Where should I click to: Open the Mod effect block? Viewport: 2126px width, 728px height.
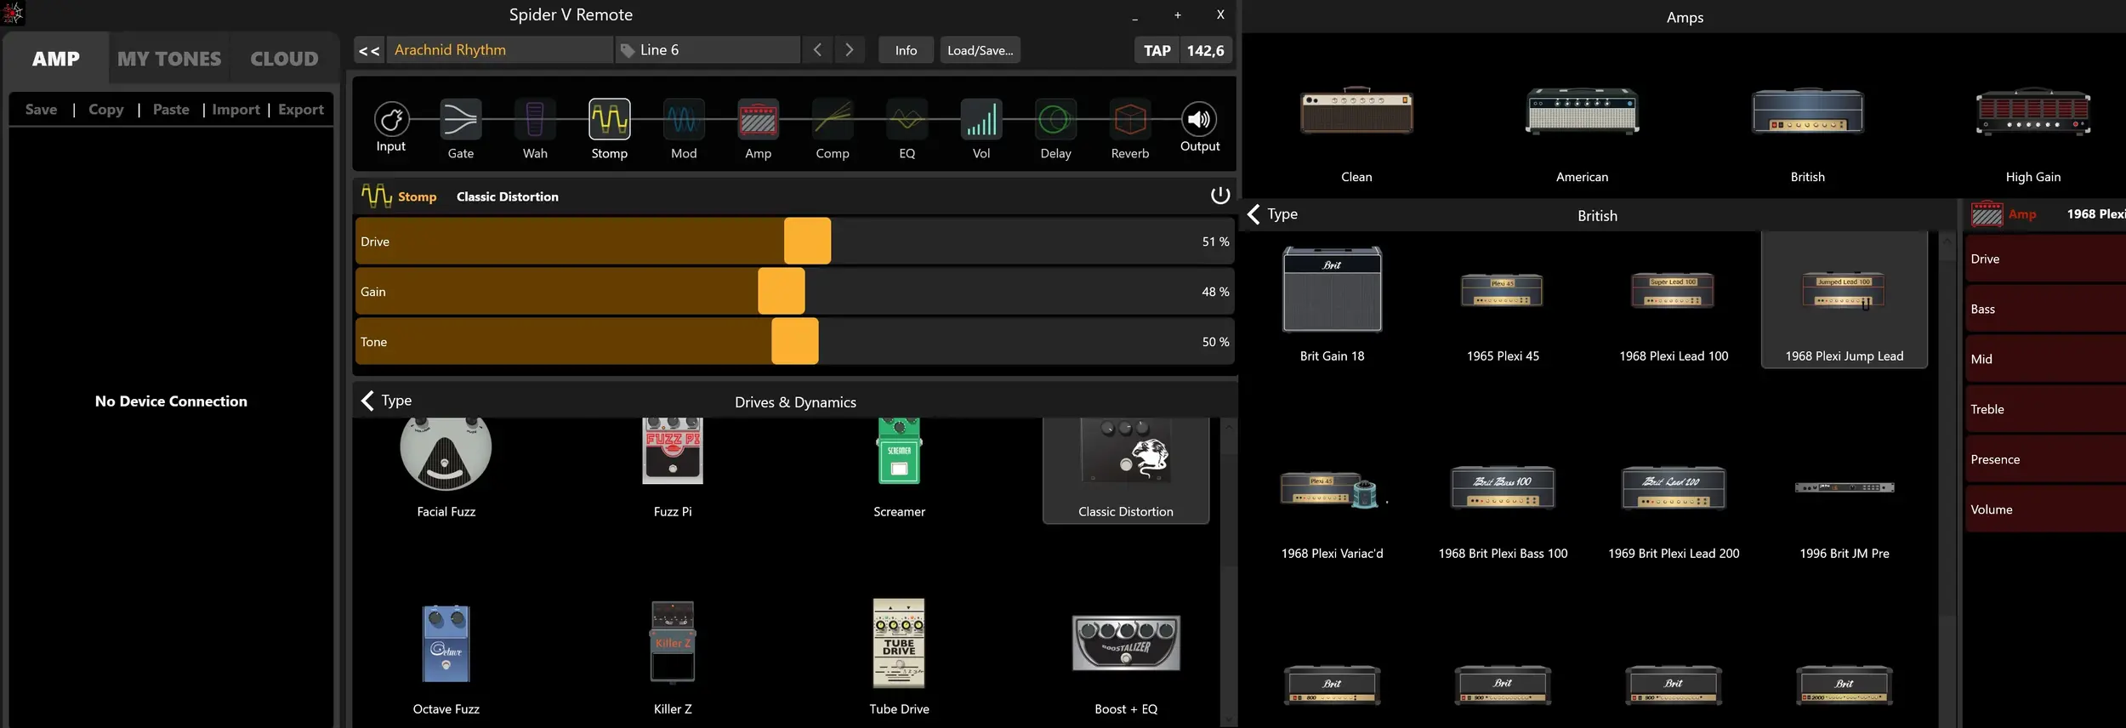pos(684,120)
